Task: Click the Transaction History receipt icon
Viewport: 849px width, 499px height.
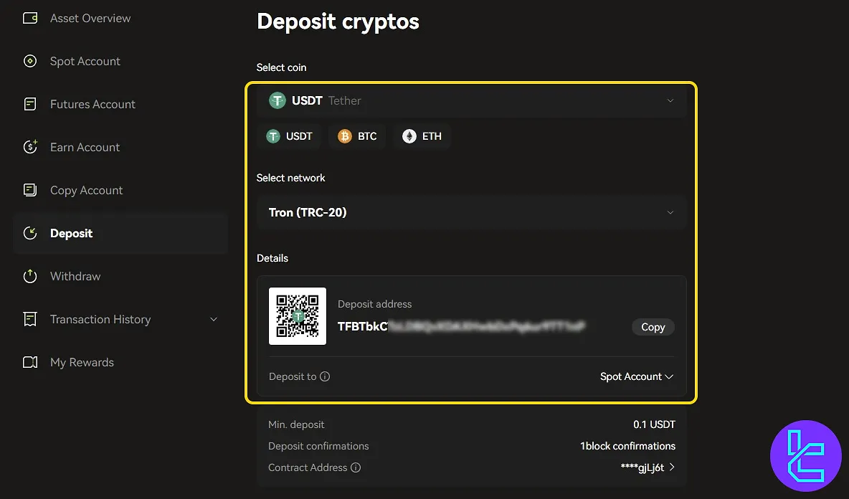Action: (30, 319)
